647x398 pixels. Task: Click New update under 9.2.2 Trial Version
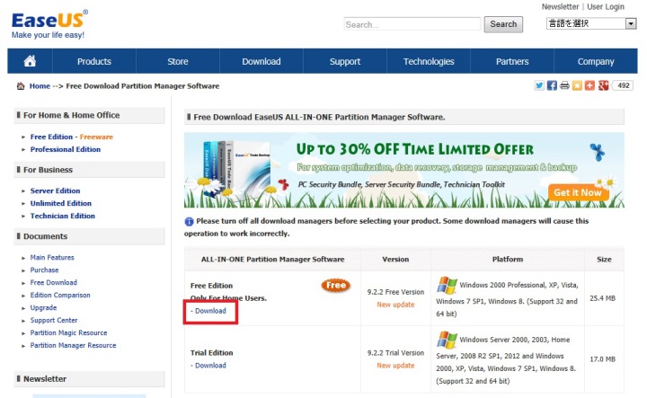[x=395, y=366]
